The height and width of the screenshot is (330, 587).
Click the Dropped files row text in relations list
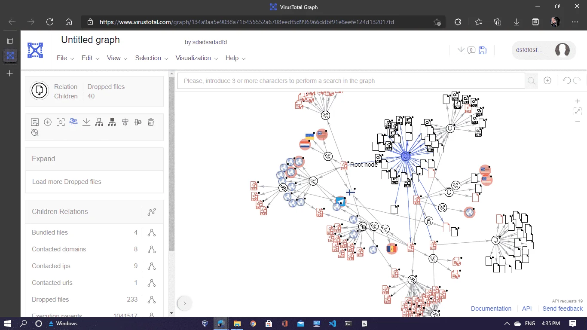pyautogui.click(x=50, y=299)
